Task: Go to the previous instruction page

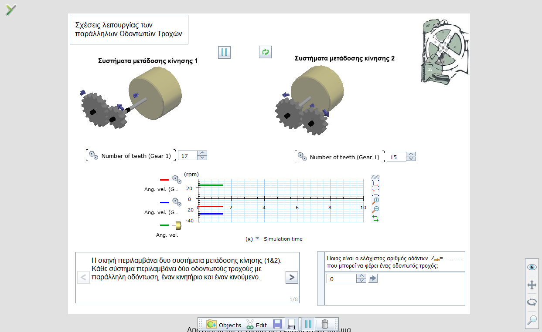Action: pos(83,277)
